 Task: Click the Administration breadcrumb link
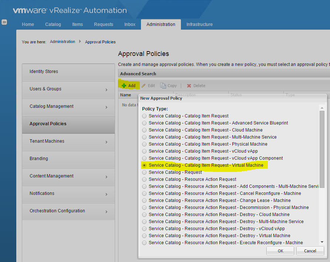[x=63, y=42]
